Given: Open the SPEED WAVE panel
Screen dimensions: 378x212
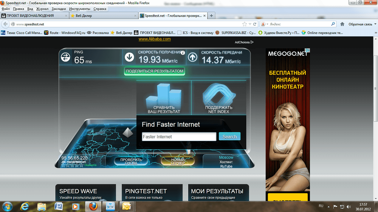Looking at the screenshot, I should click(x=85, y=192).
